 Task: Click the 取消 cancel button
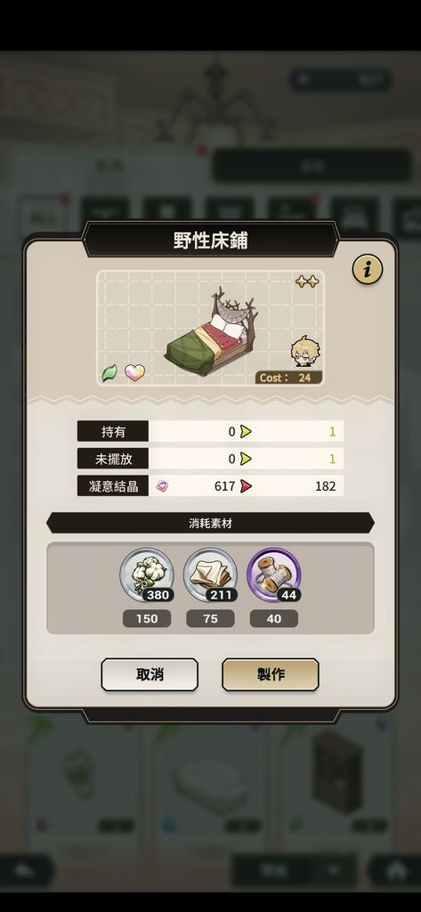pos(150,675)
